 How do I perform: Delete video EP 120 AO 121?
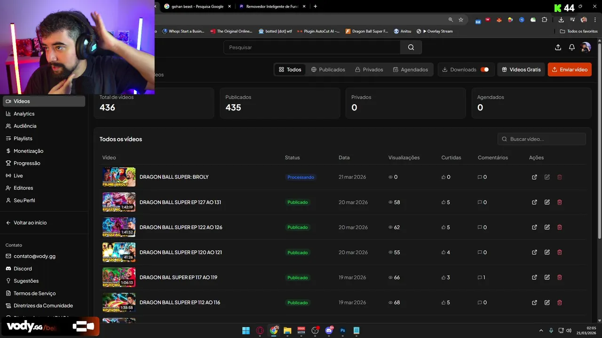[x=560, y=252]
